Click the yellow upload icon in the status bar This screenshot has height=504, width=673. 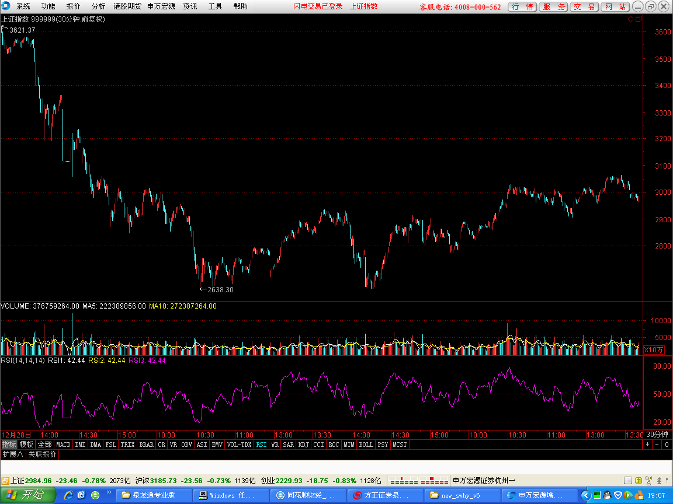(x=638, y=481)
